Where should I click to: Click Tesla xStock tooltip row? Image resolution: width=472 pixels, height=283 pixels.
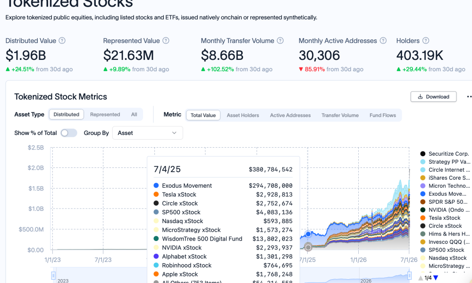click(223, 195)
